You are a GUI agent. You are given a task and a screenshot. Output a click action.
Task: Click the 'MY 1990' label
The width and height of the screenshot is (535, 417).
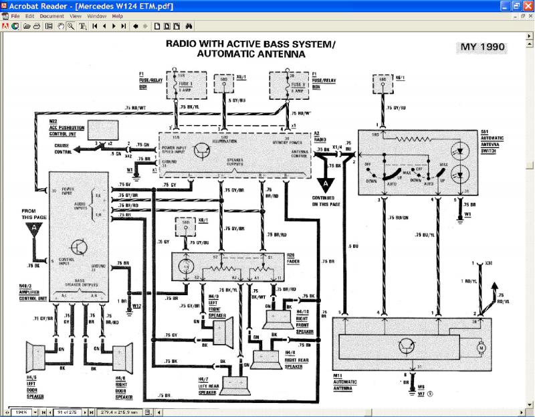click(x=482, y=47)
